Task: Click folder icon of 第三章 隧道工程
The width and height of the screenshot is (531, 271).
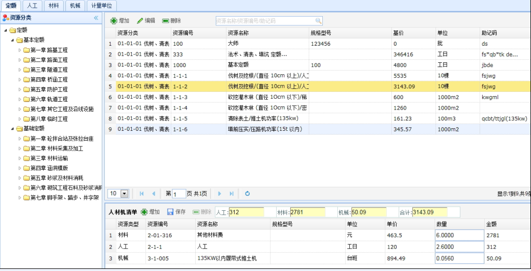Action: click(26, 70)
